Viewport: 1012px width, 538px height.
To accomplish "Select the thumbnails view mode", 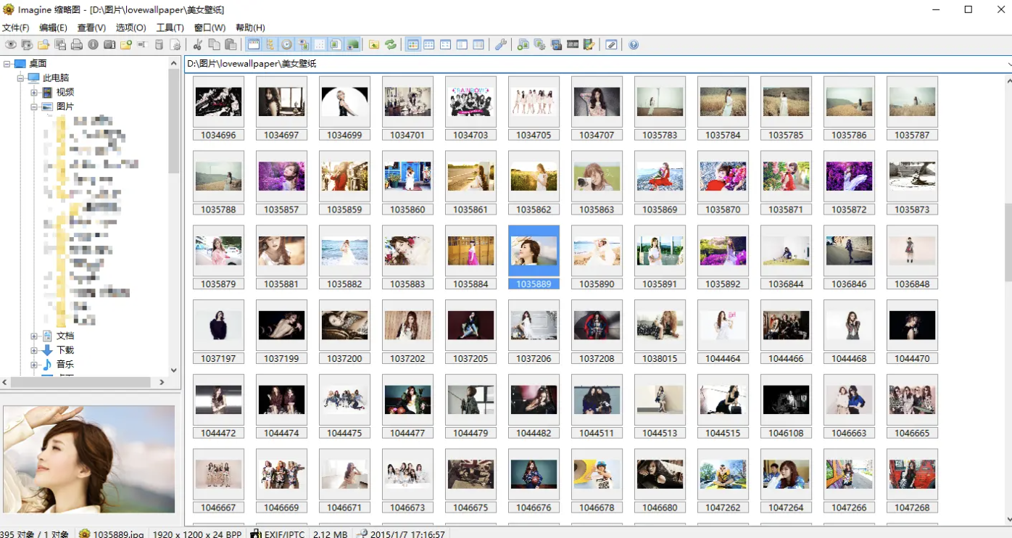I will [413, 45].
